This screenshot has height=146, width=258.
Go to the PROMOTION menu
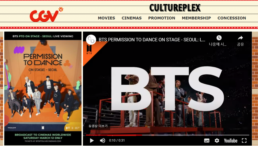click(x=161, y=18)
